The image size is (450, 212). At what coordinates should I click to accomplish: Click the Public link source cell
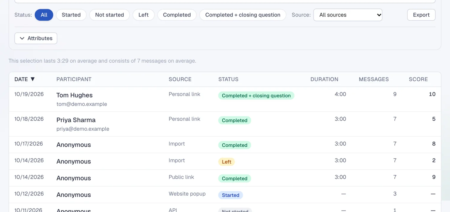181,177
